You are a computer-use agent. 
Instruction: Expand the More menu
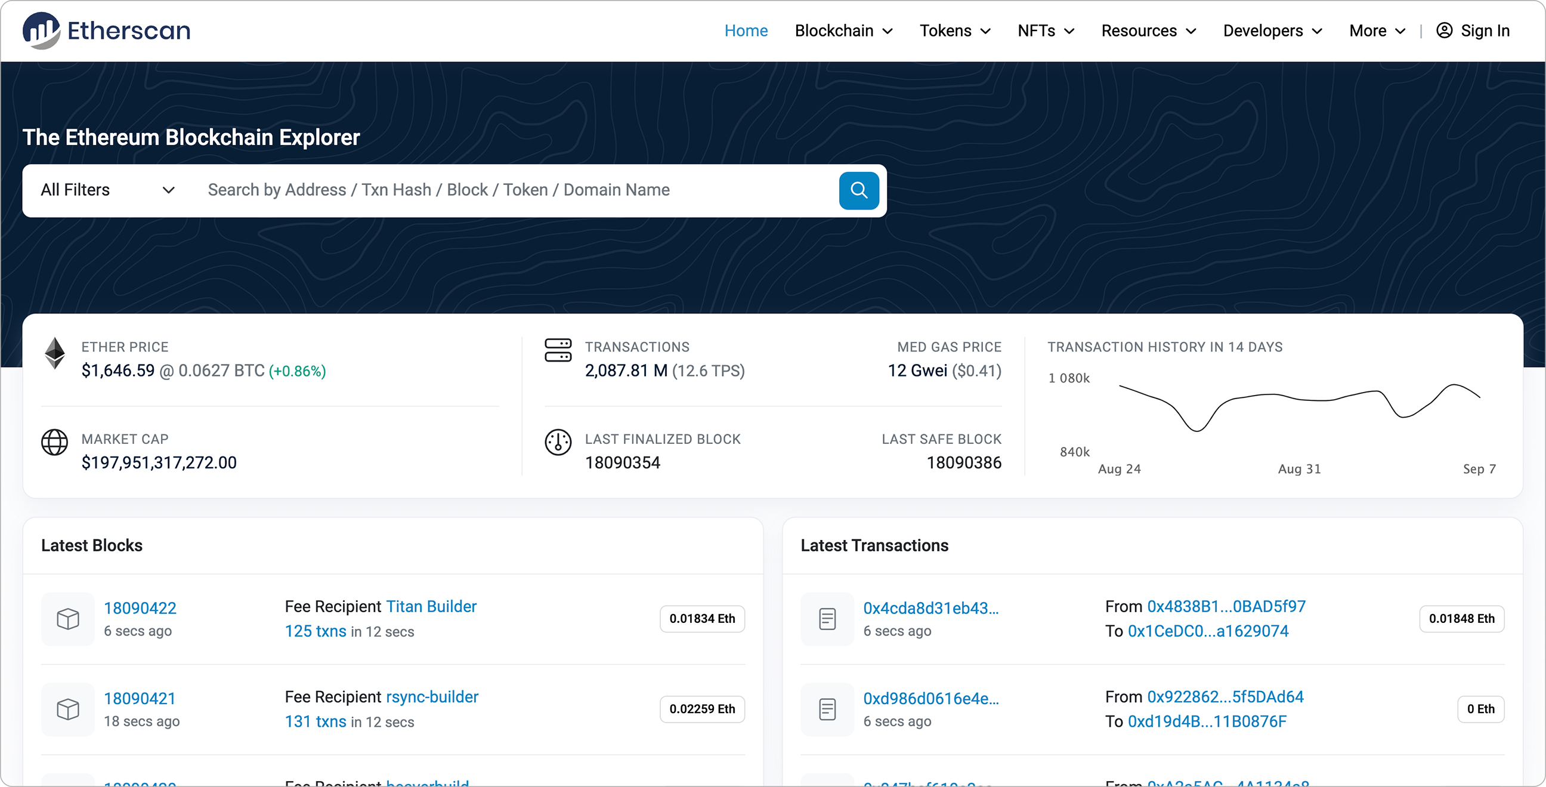pyautogui.click(x=1377, y=30)
